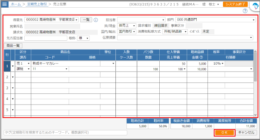The width and height of the screenshot is (260, 140).
Task: Click the 先方担当者 input field
Action: pyautogui.click(x=46, y=38)
